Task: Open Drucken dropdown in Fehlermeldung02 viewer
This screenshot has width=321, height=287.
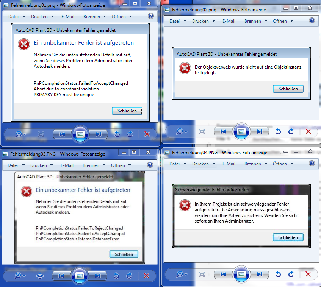Action: [204, 21]
